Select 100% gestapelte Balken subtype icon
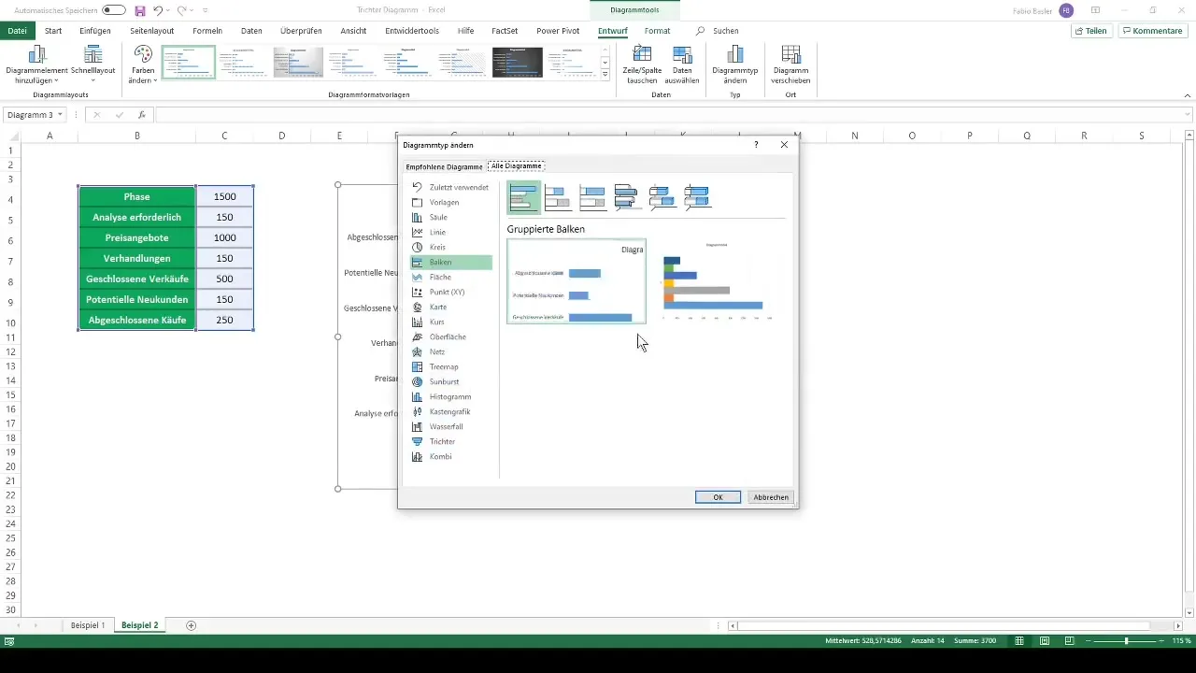Viewport: 1196px width, 673px height. [592, 197]
